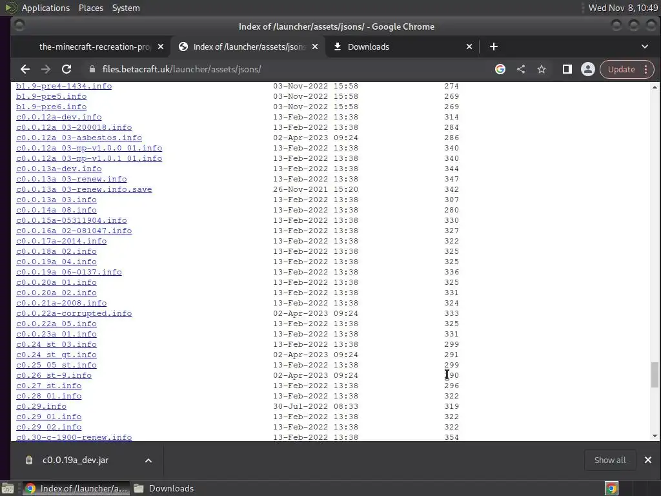
Task: Click Show all downloads
Action: click(x=610, y=460)
